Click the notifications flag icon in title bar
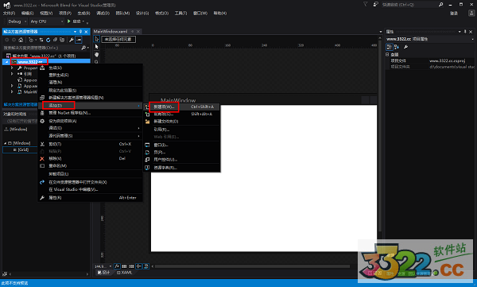 point(366,4)
